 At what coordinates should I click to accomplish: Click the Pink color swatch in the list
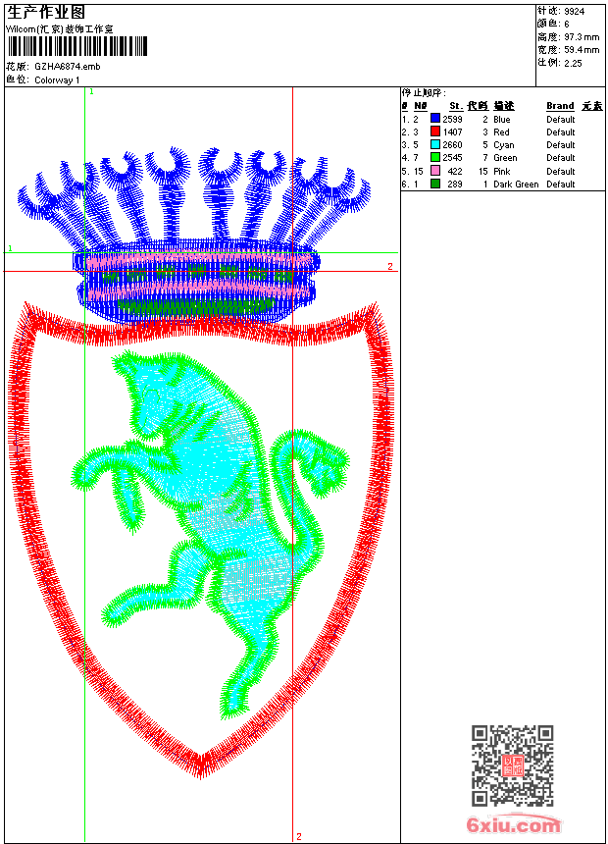pyautogui.click(x=435, y=171)
